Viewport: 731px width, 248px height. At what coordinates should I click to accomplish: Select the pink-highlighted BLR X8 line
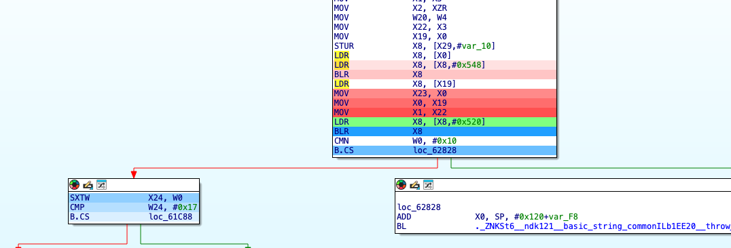coord(444,75)
